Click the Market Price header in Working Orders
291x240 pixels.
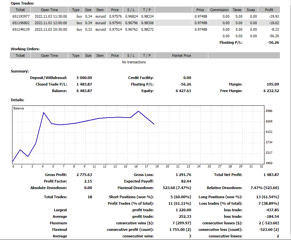(181, 56)
